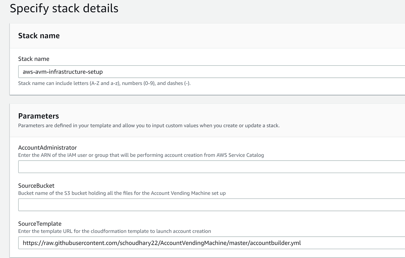Click the stack name allowed-characters hint text
This screenshot has width=405, height=258.
tap(104, 83)
